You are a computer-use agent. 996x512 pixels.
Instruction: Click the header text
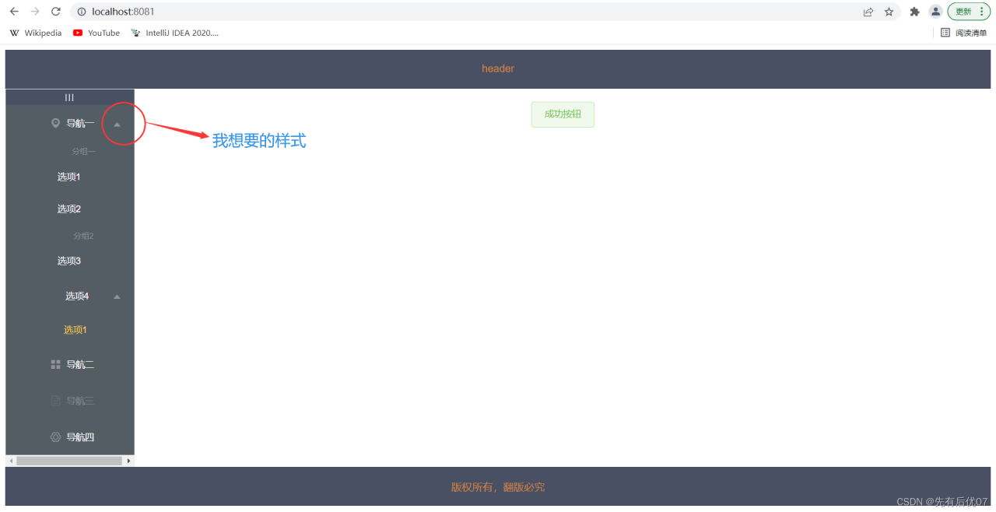[498, 68]
